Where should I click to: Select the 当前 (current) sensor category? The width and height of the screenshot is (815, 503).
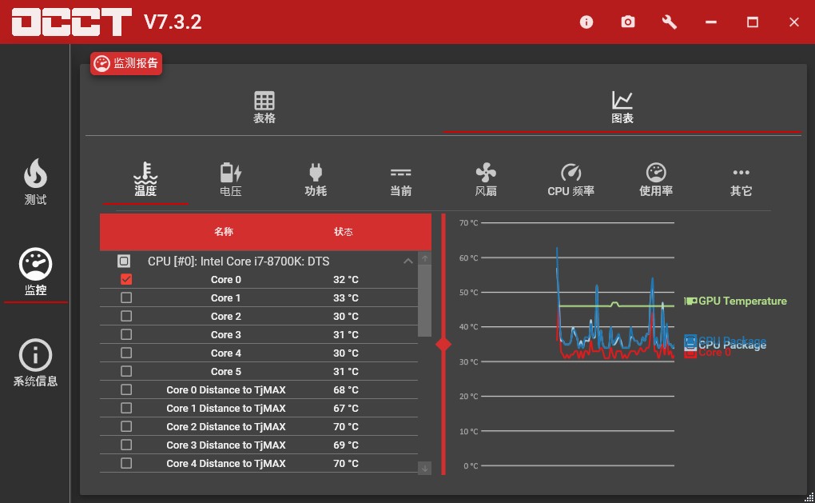[401, 183]
